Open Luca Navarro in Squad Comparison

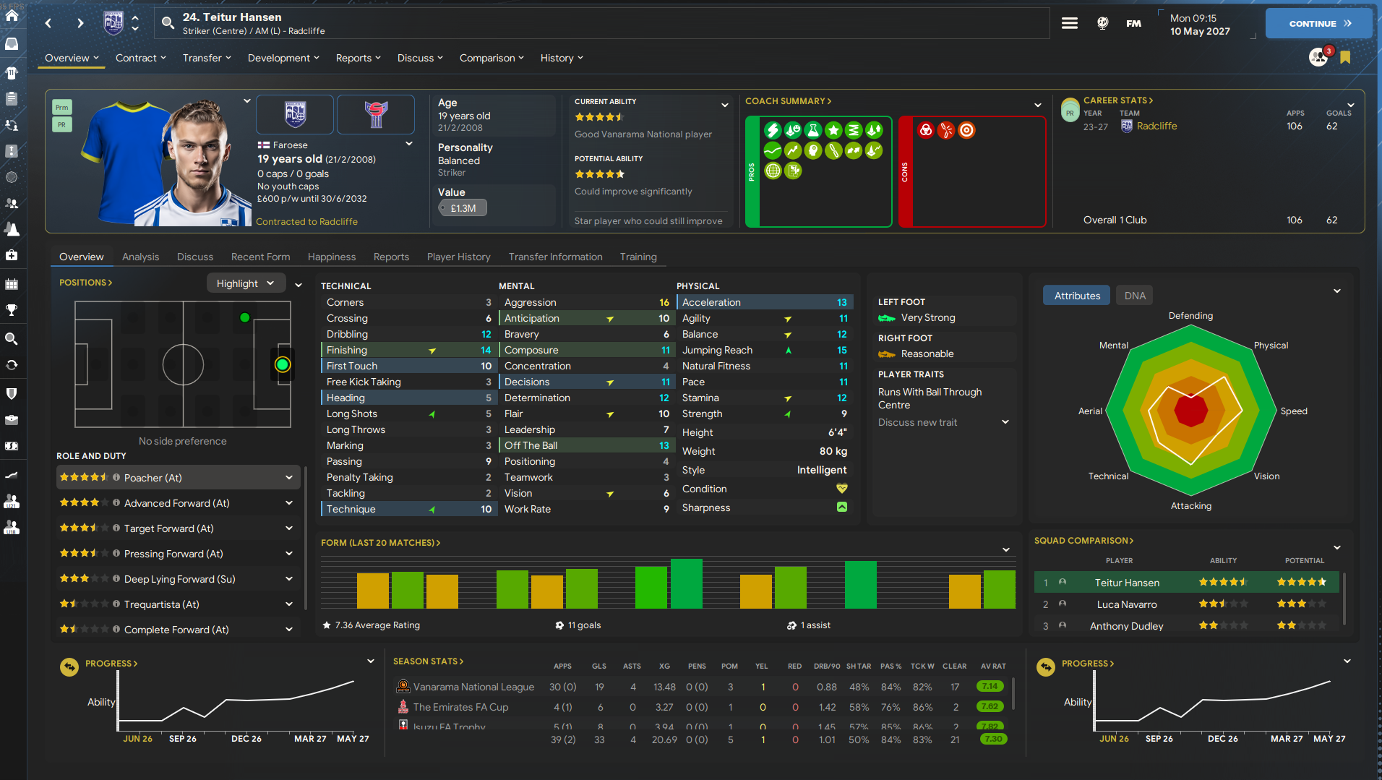[x=1127, y=604]
